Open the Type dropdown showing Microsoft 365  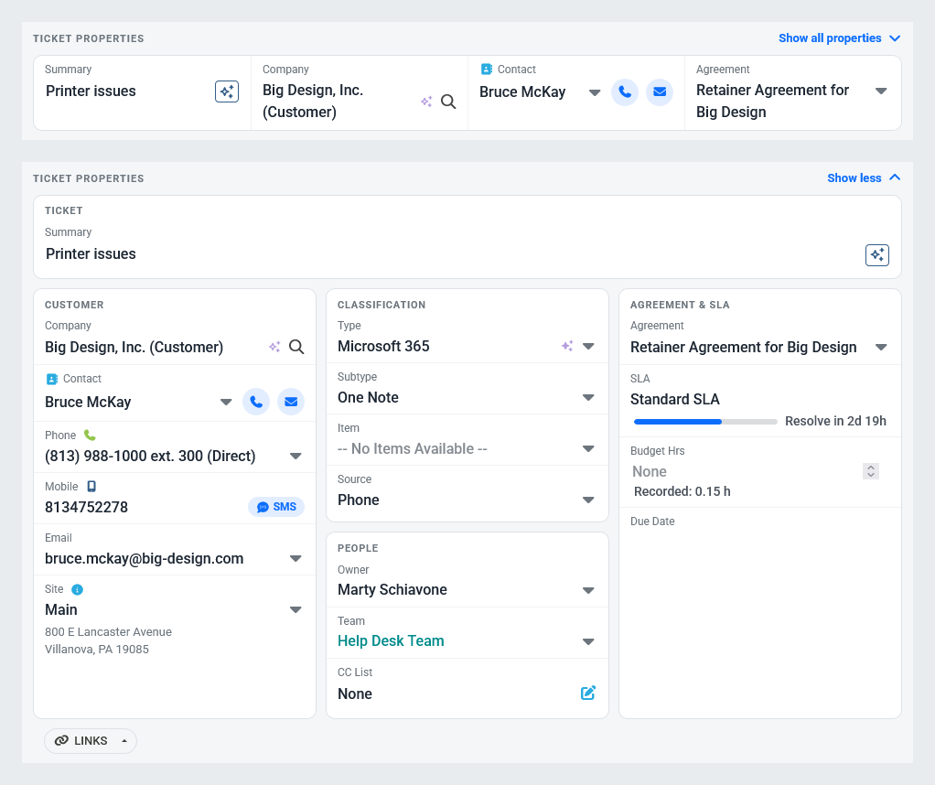click(588, 346)
